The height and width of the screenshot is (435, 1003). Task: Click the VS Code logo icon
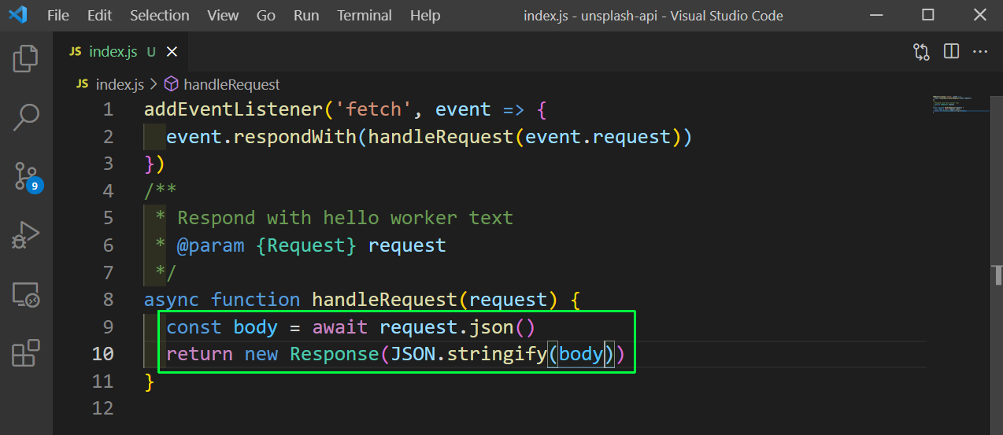[18, 15]
